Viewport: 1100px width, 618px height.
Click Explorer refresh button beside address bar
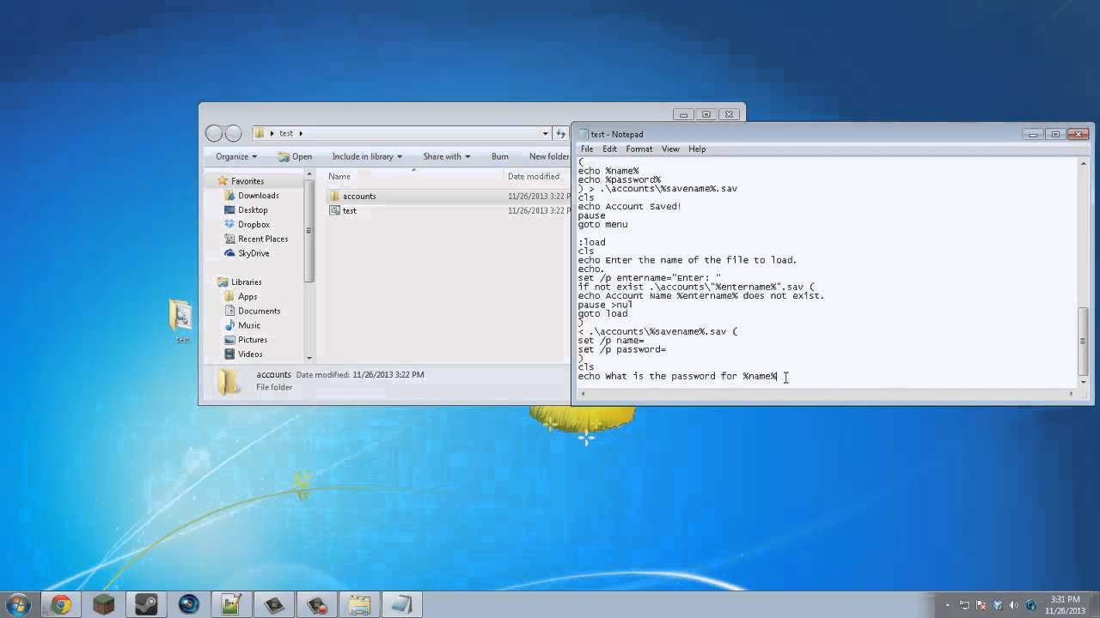562,133
